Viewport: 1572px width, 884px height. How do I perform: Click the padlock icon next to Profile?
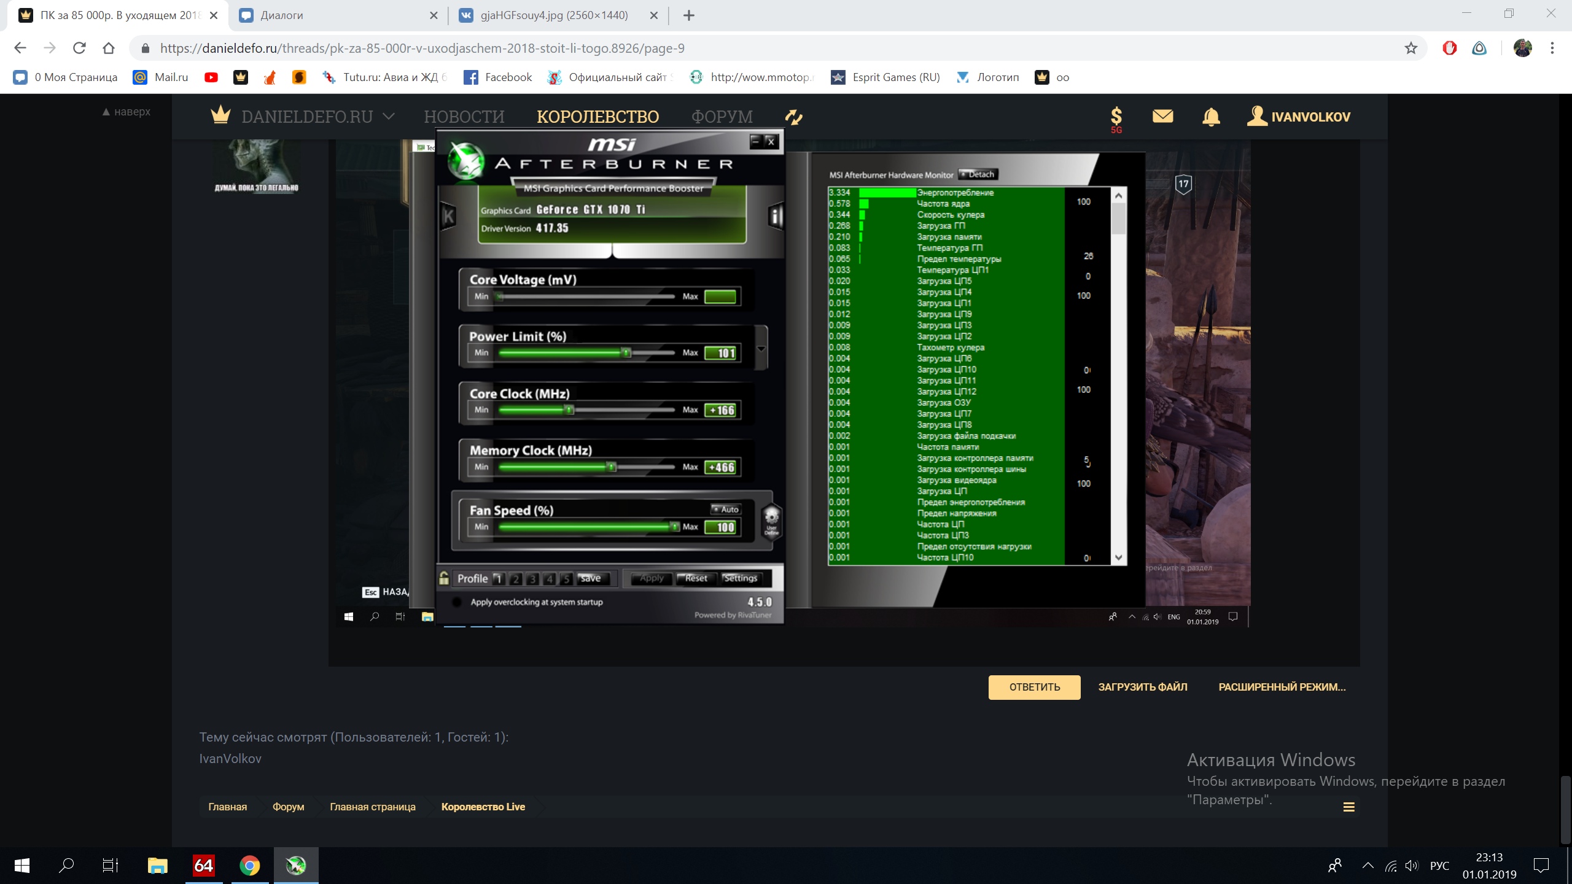[444, 578]
